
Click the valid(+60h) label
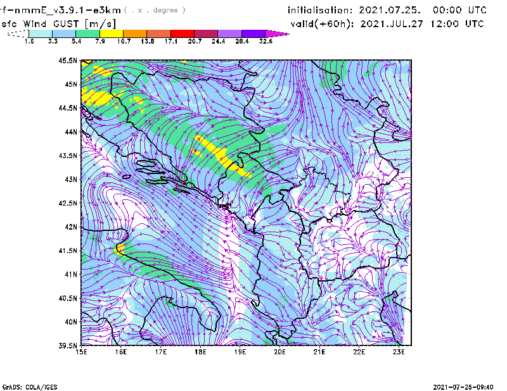pos(323,24)
